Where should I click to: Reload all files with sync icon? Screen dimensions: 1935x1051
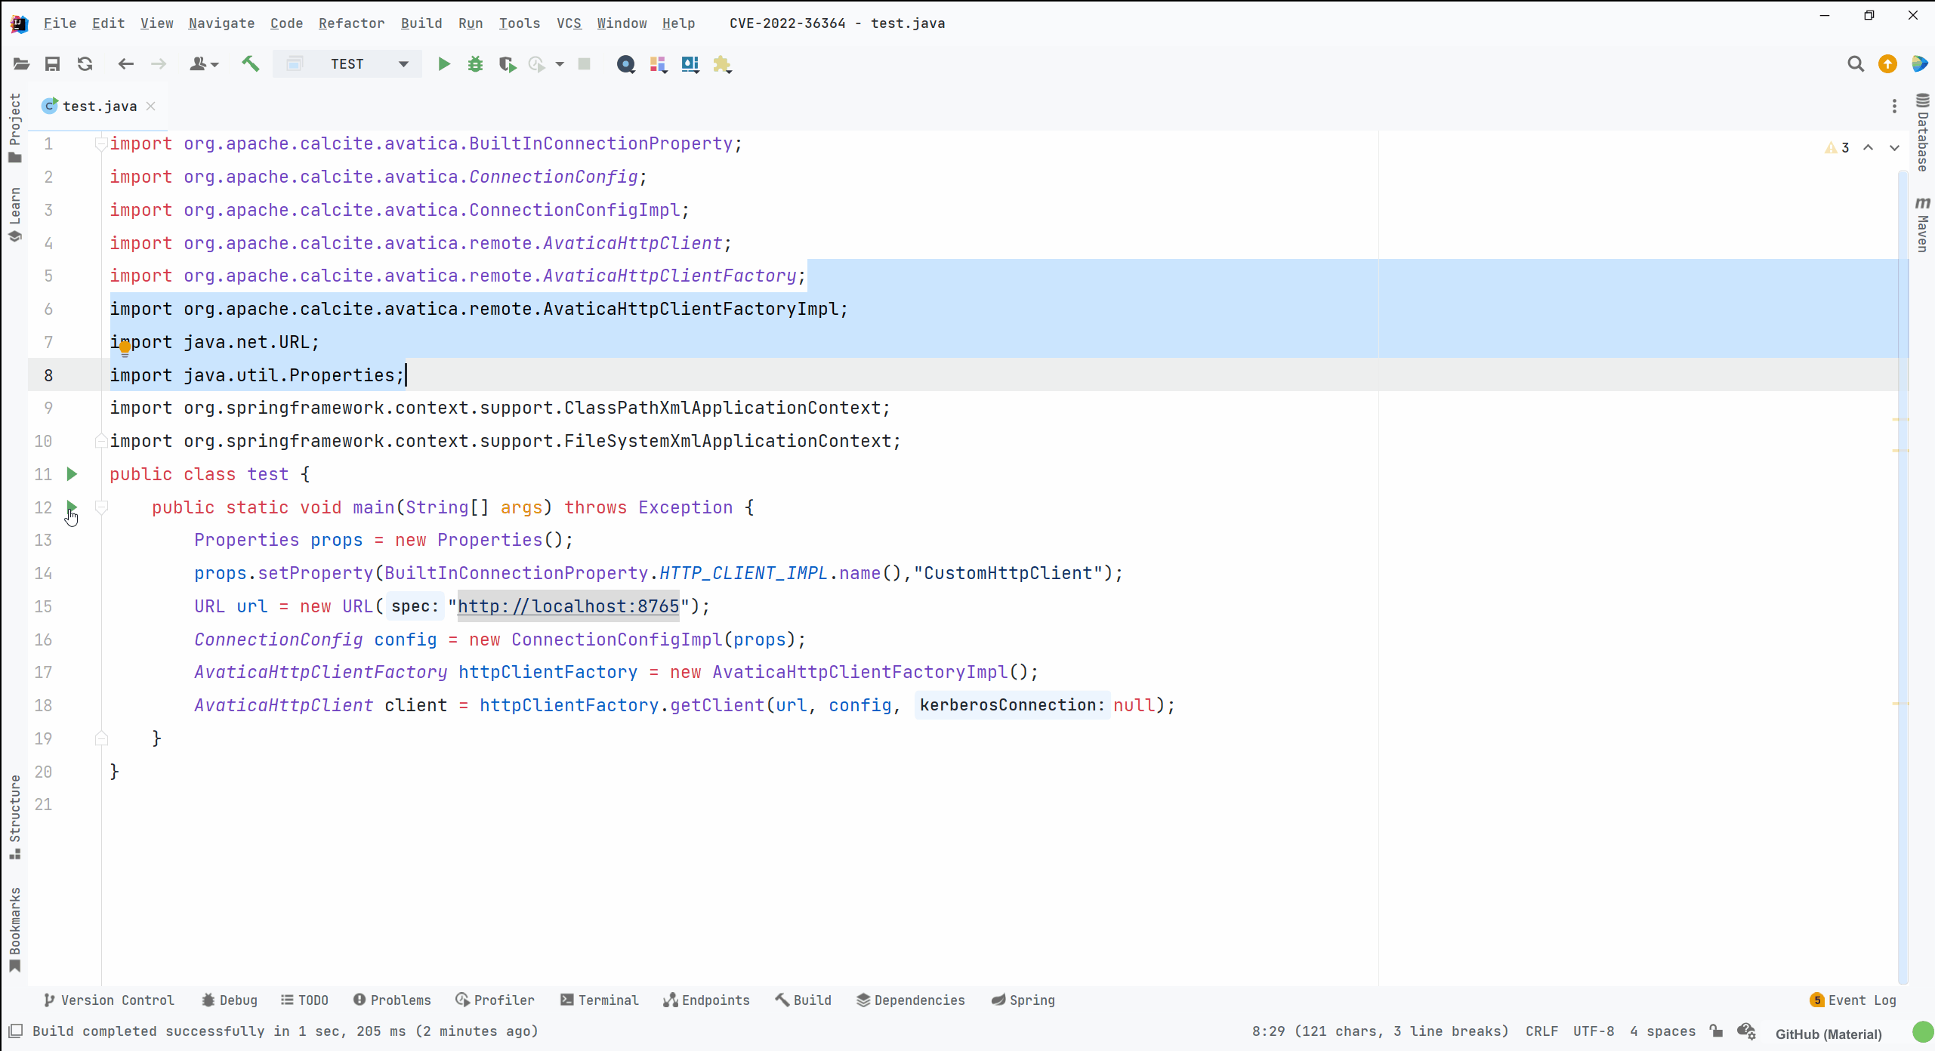pos(85,64)
